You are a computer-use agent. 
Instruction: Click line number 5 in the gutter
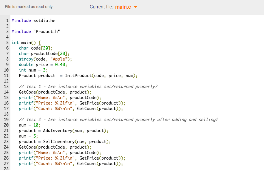coord(7,43)
